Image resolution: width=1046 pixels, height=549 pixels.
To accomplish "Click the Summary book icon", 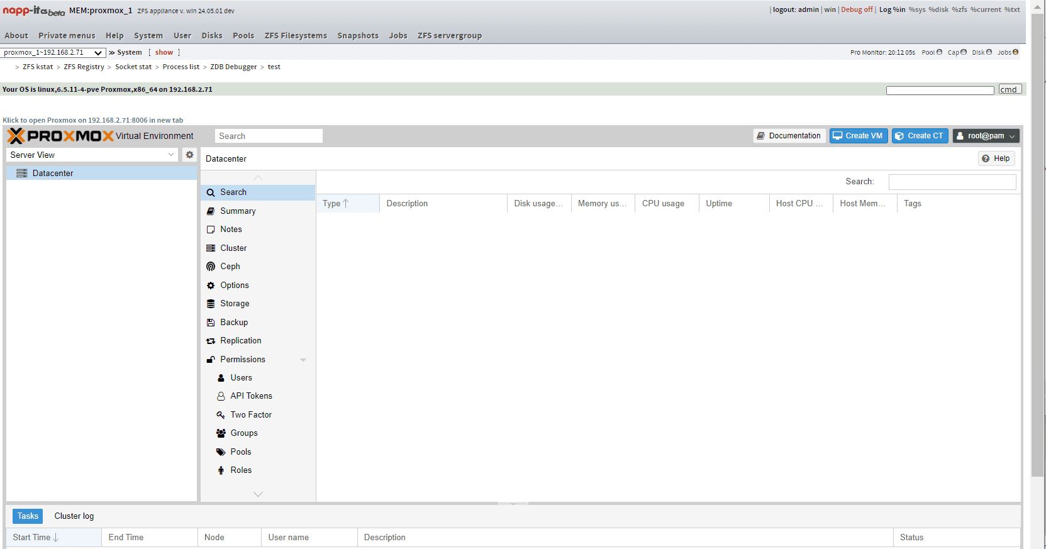I will (211, 211).
